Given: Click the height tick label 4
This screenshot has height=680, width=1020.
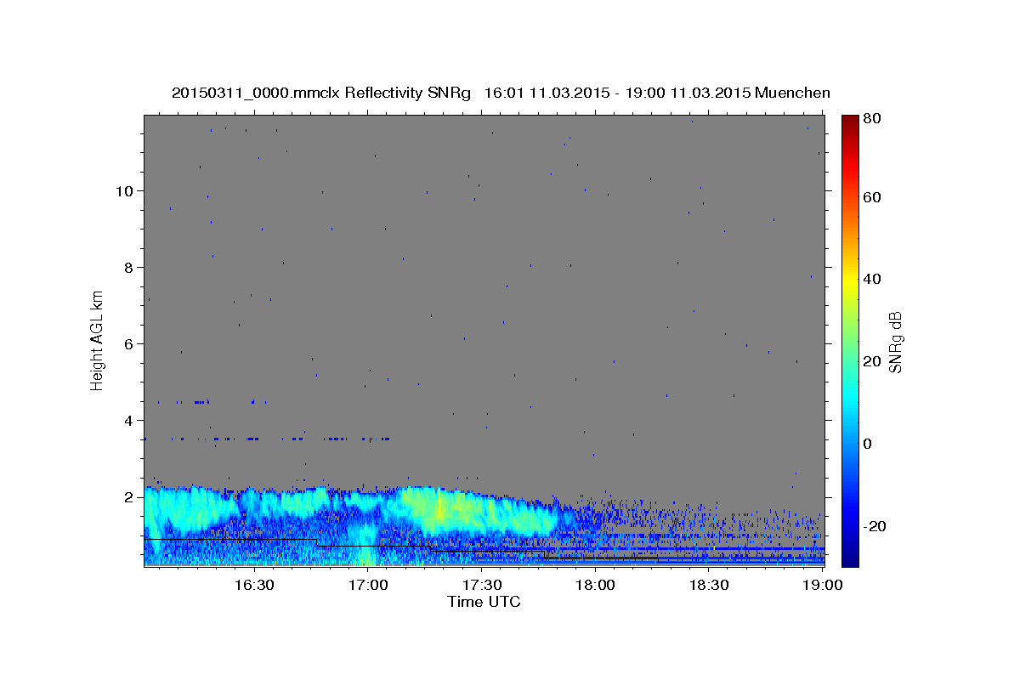Looking at the screenshot, I should click(x=127, y=420).
